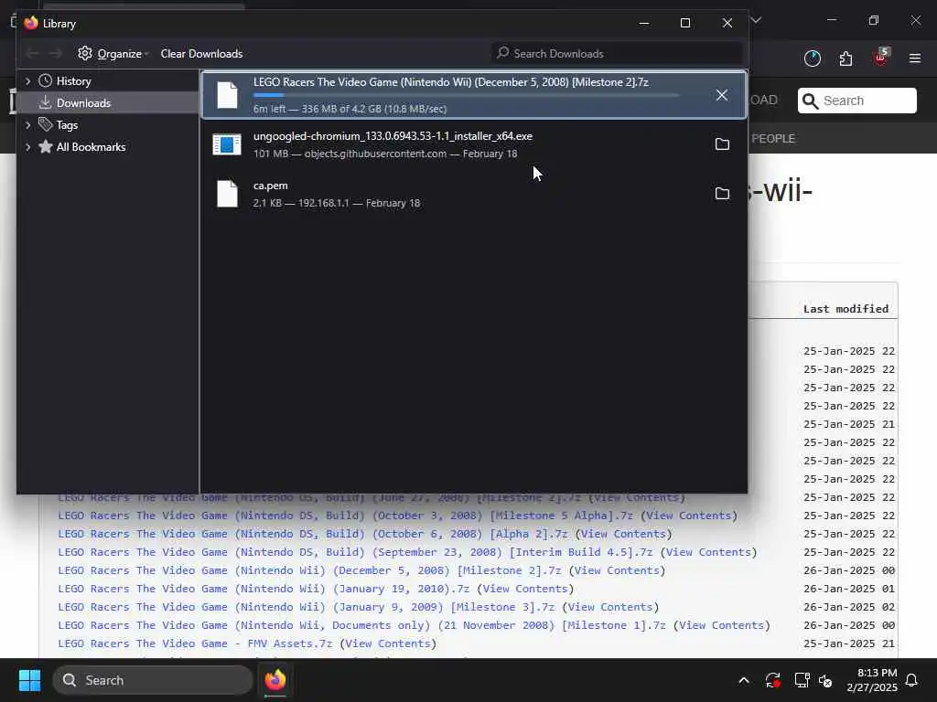Open the taskbar clock and date

tap(872, 680)
